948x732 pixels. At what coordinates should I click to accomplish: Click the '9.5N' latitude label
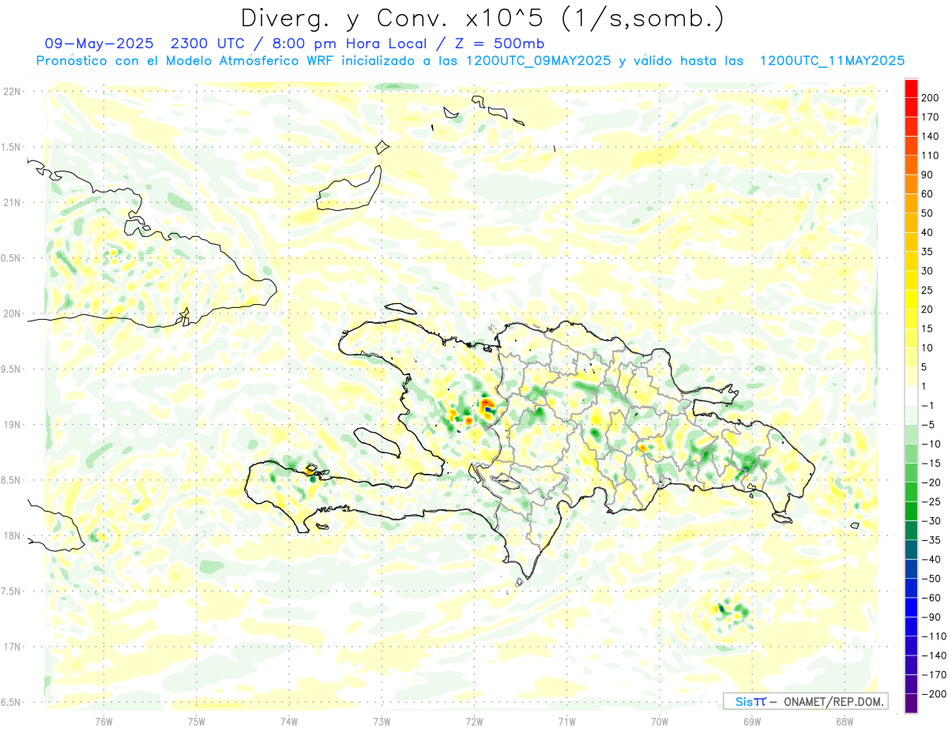click(x=12, y=369)
